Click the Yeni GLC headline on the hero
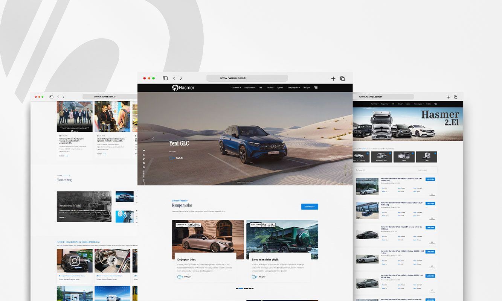 pyautogui.click(x=179, y=143)
